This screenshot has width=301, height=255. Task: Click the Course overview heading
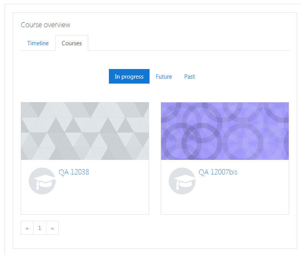(46, 25)
